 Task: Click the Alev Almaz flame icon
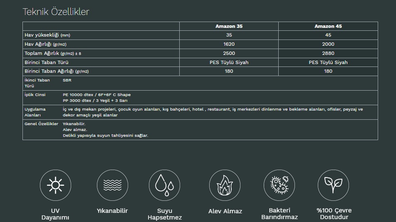[225, 185]
